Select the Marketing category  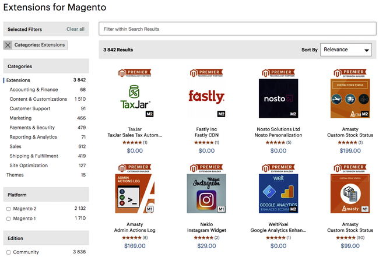[20, 118]
